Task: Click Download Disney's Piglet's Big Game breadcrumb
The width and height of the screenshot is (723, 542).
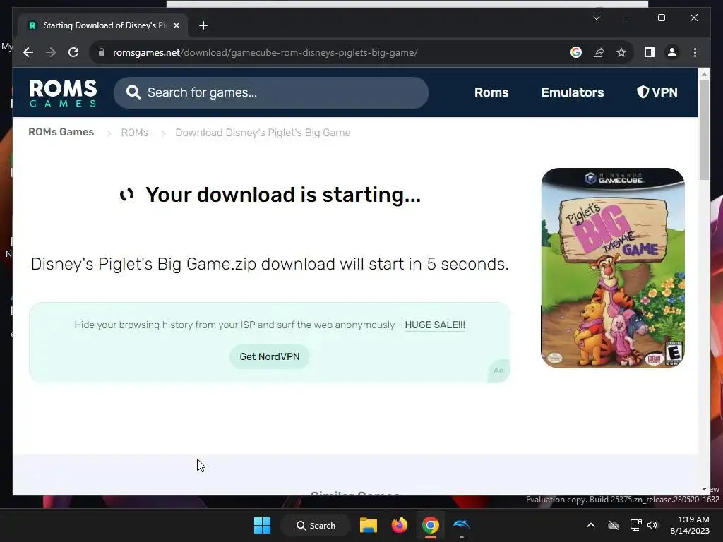Action: tap(263, 133)
